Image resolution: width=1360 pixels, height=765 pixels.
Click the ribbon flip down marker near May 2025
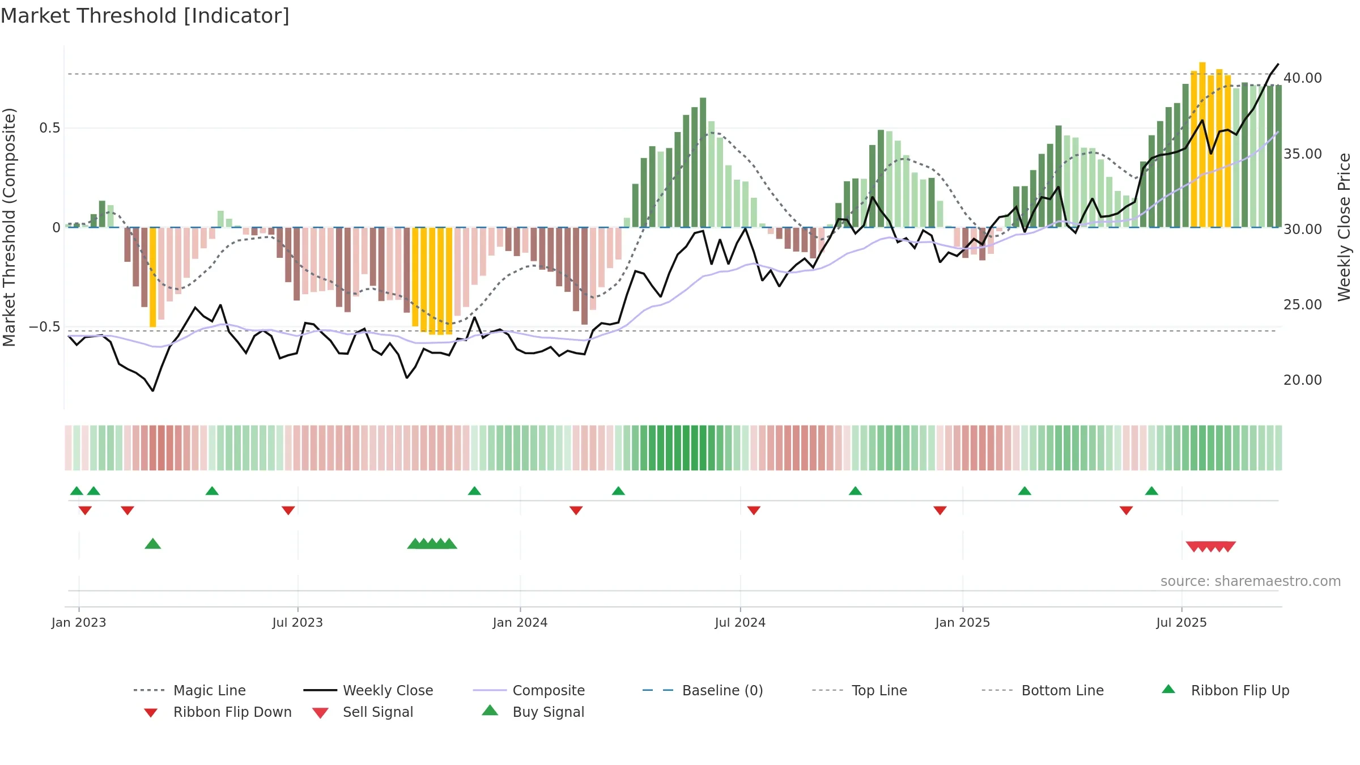coord(1126,511)
